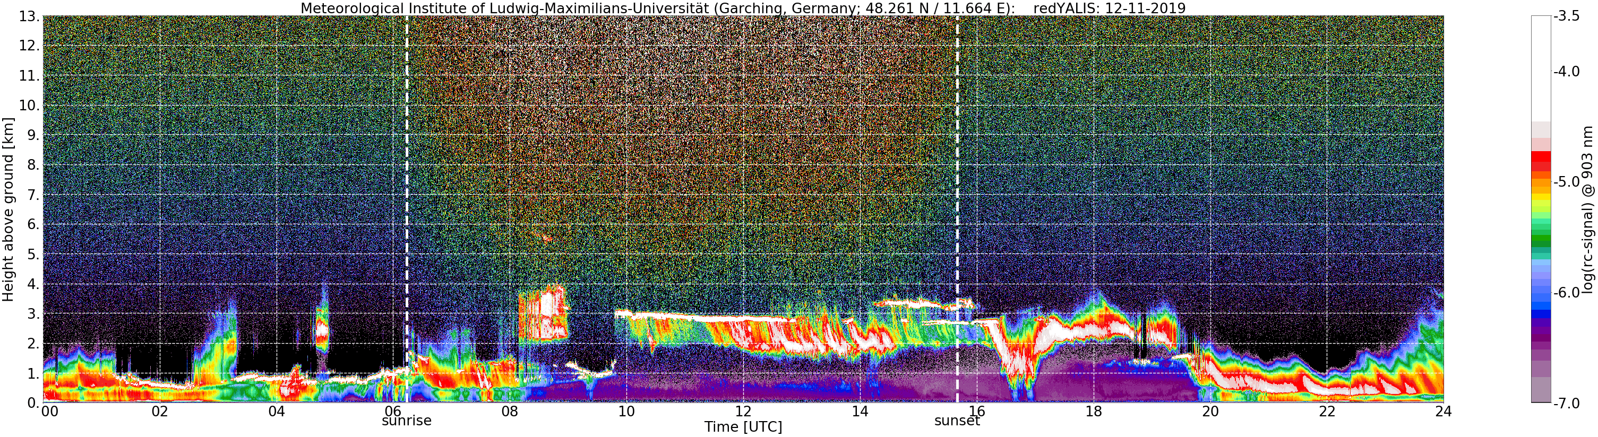Click the height axis tick '6.'
The image size is (1598, 437).
[x=33, y=224]
